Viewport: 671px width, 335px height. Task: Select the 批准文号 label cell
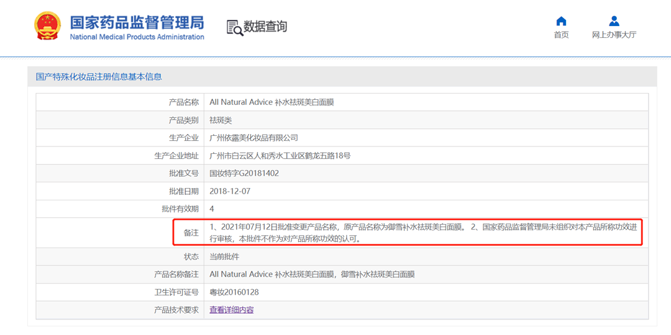[x=120, y=173]
